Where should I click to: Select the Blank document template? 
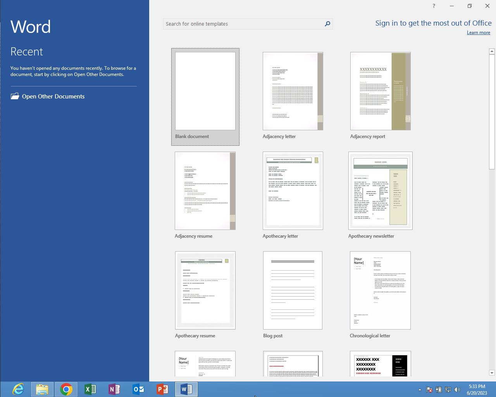205,91
